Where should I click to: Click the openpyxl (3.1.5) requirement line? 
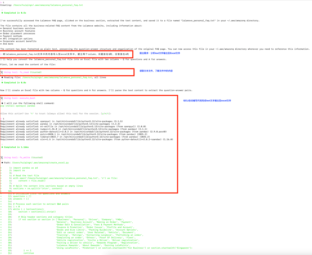point(61,121)
